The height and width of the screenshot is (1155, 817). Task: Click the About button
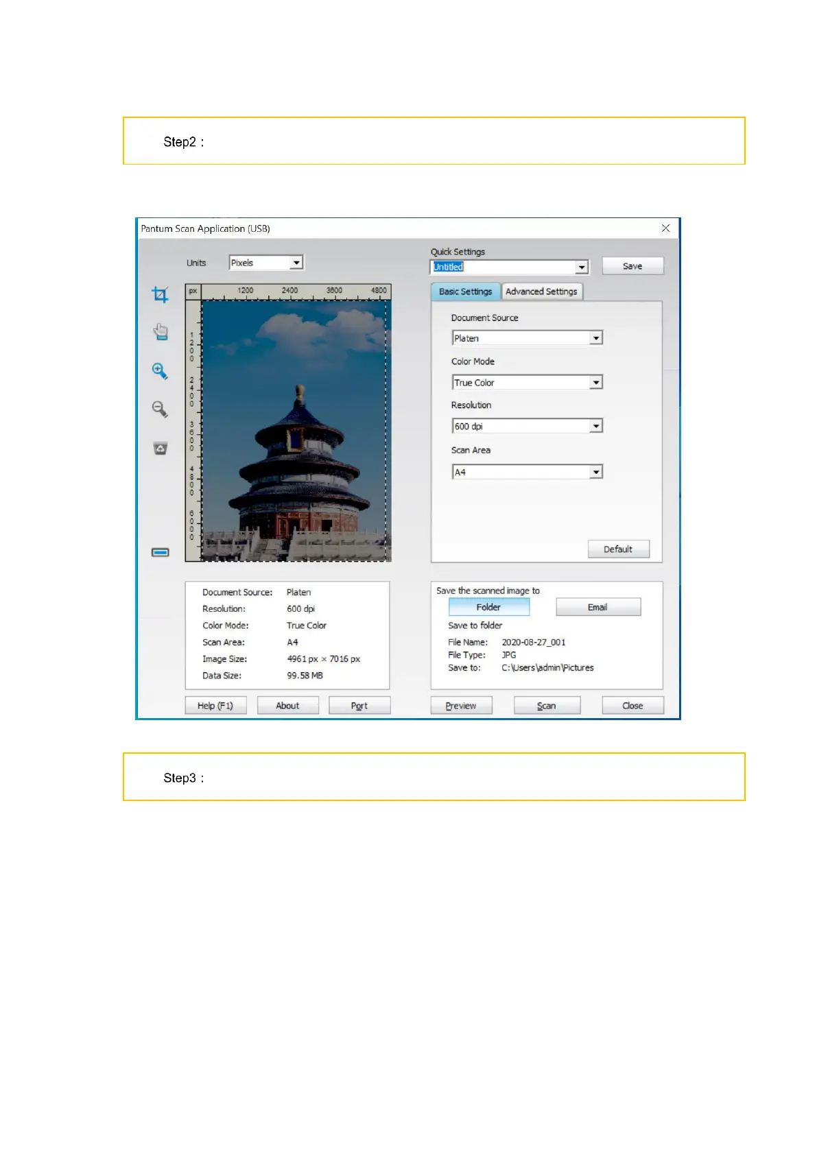click(287, 706)
